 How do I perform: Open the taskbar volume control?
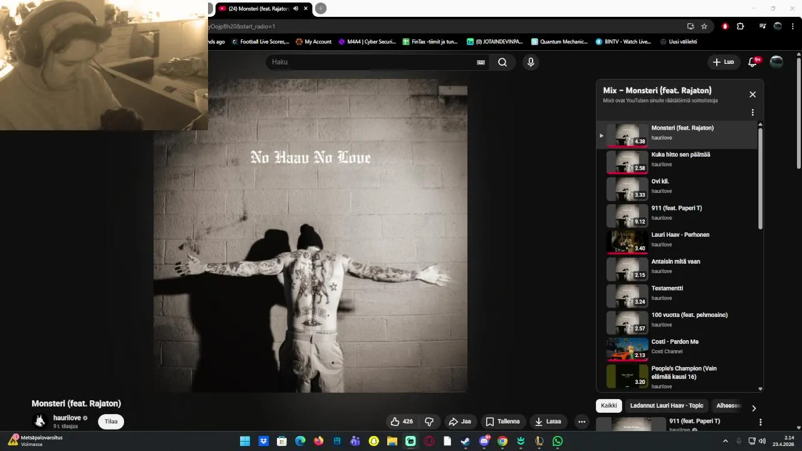762,441
